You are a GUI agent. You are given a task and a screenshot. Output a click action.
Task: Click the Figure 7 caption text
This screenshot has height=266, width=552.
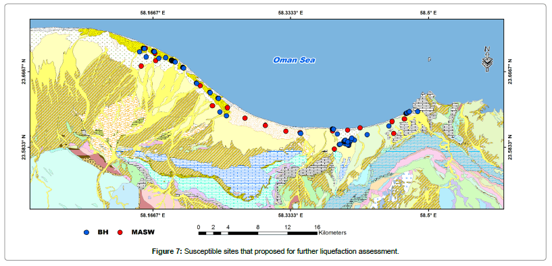(276, 252)
